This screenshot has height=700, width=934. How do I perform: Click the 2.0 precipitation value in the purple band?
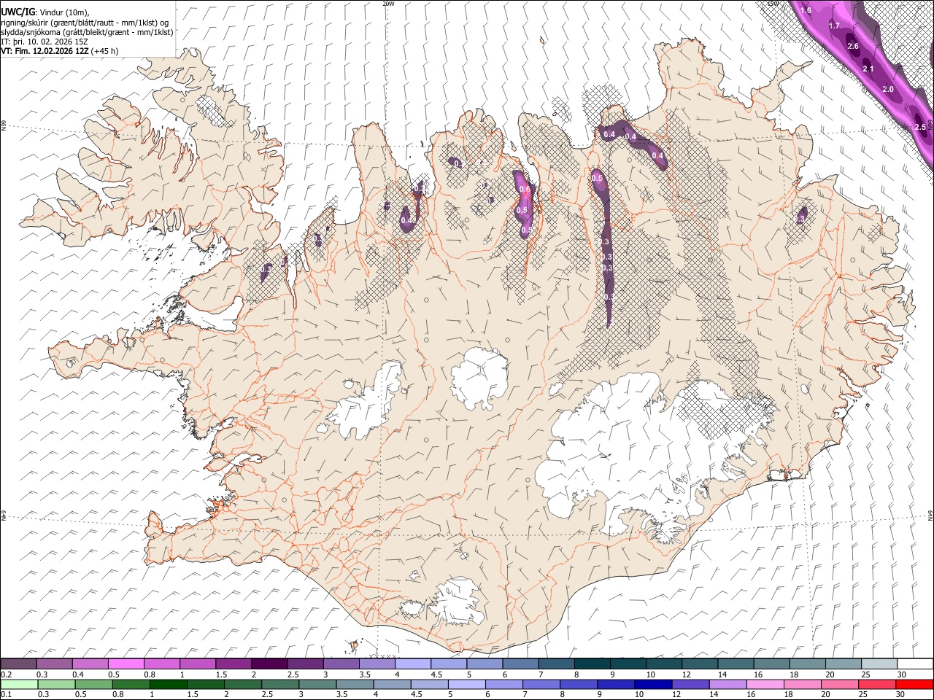[x=888, y=89]
